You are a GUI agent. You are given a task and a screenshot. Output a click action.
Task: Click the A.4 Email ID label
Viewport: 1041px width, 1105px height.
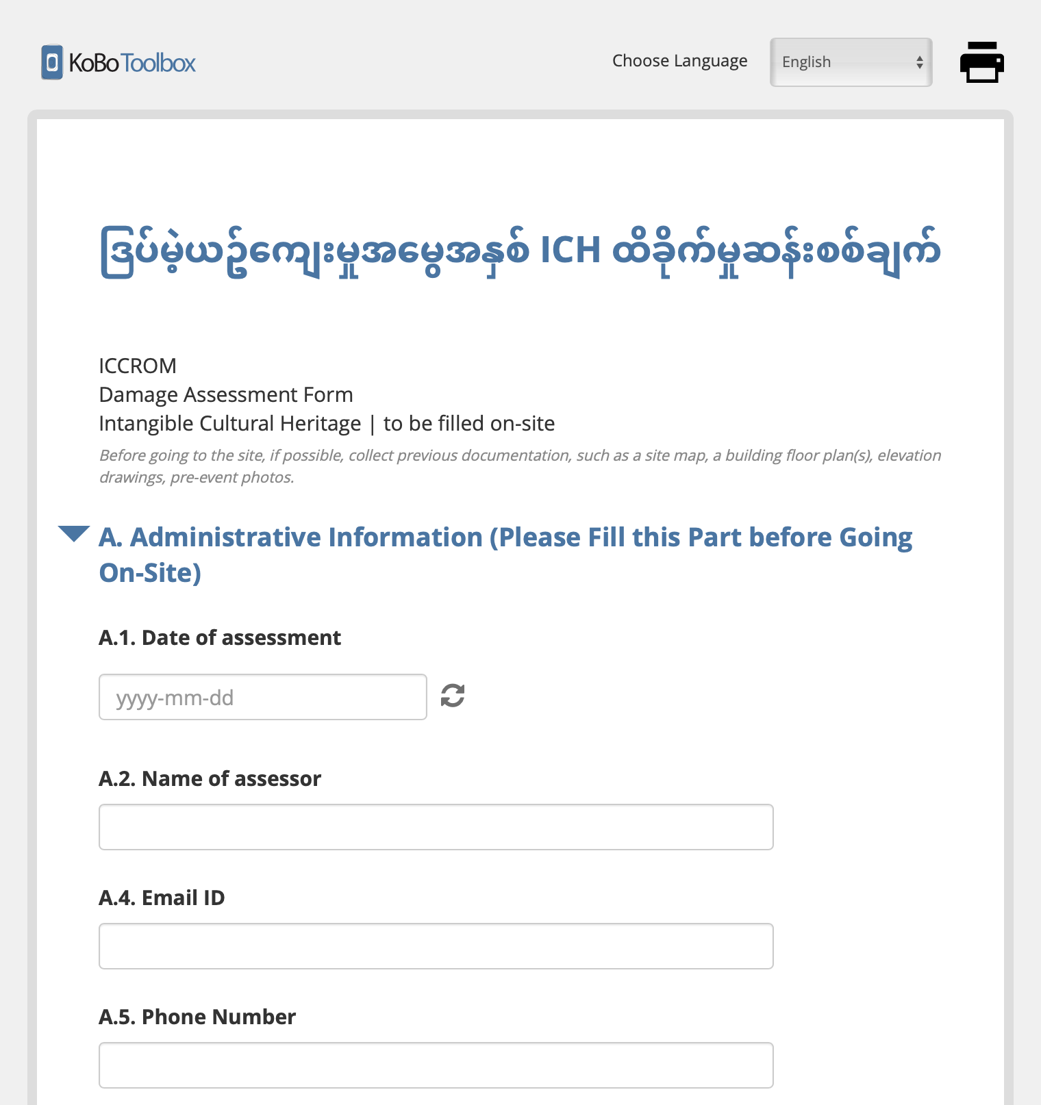[x=162, y=898]
